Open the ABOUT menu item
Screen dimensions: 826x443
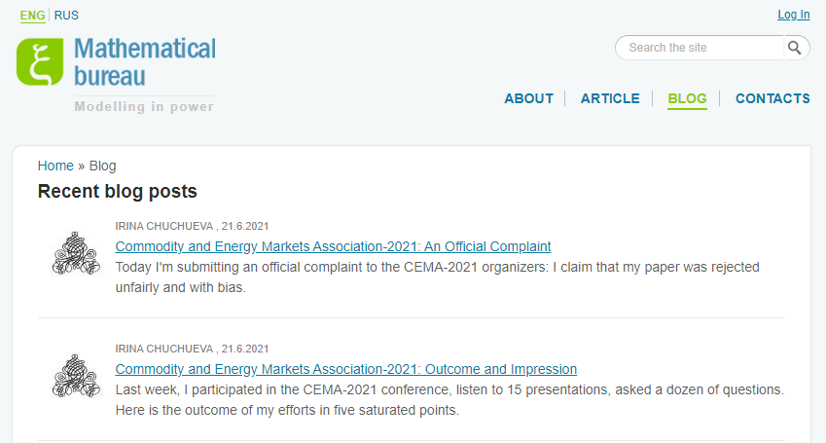click(x=529, y=98)
